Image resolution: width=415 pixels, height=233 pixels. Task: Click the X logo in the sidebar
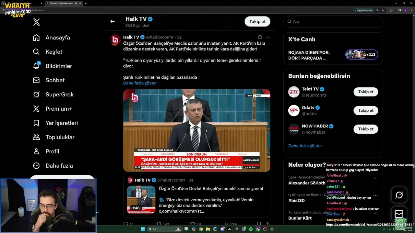coord(37,22)
